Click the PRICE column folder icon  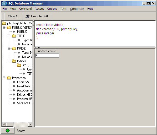coord(14,48)
